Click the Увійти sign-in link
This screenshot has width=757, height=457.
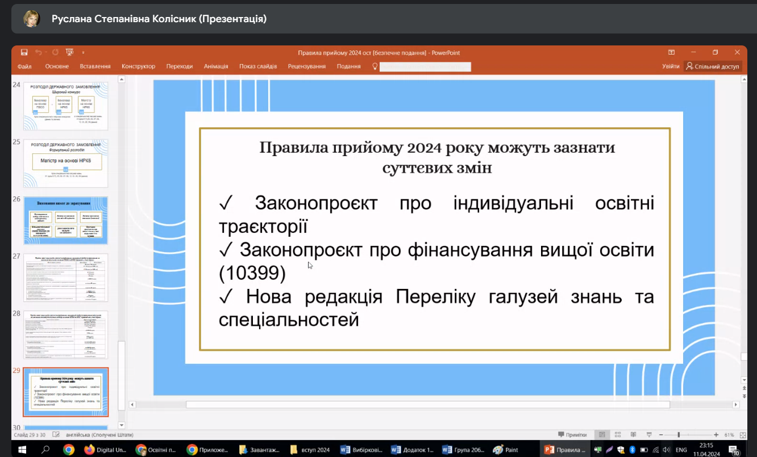coord(671,66)
